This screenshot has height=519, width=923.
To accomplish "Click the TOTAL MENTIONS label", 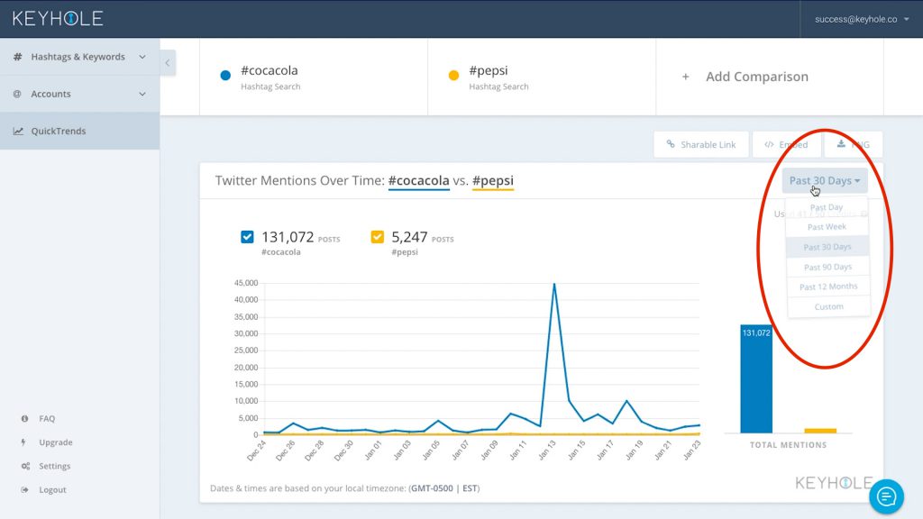I will click(788, 445).
